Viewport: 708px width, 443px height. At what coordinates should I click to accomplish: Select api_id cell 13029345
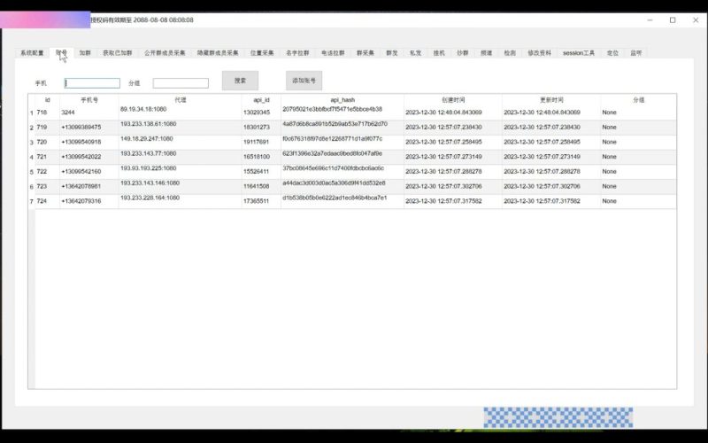[261, 113]
